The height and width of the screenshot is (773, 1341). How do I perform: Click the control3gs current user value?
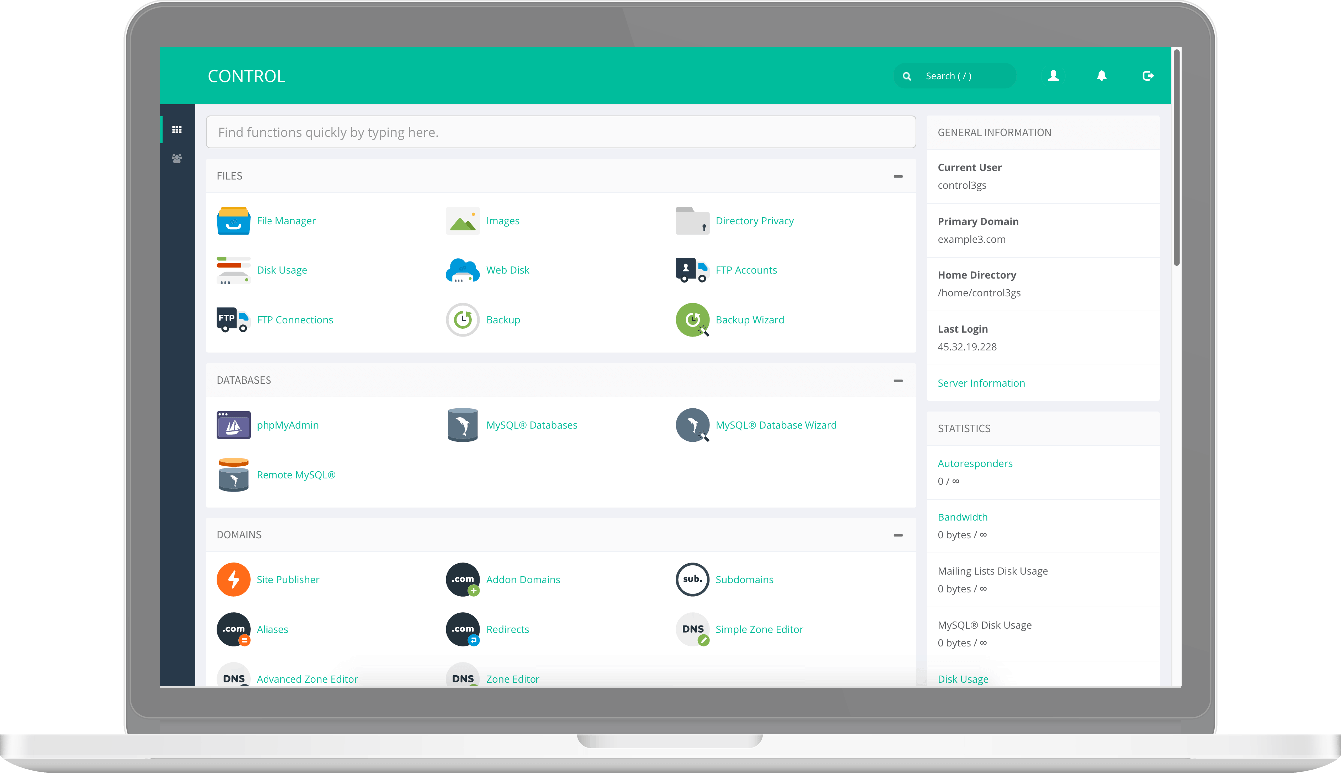[x=962, y=185]
